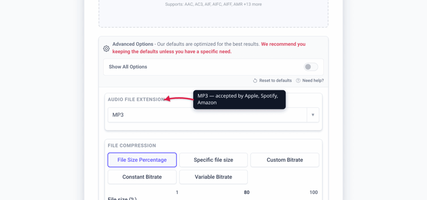Click the MP3 accepted by Apple tooltip

239,100
